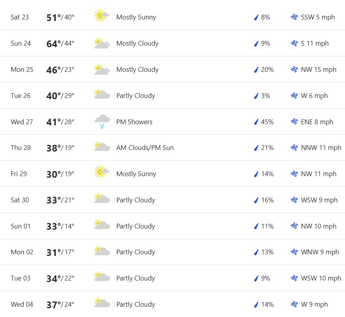Click the 40°/29° temperature on Tue 26
Image resolution: width=345 pixels, height=317 pixels.
(x=60, y=96)
